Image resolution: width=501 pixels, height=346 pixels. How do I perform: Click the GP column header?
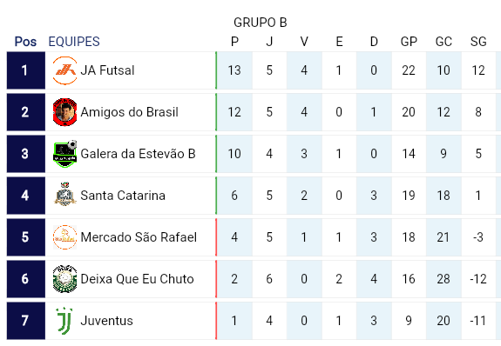tap(409, 42)
